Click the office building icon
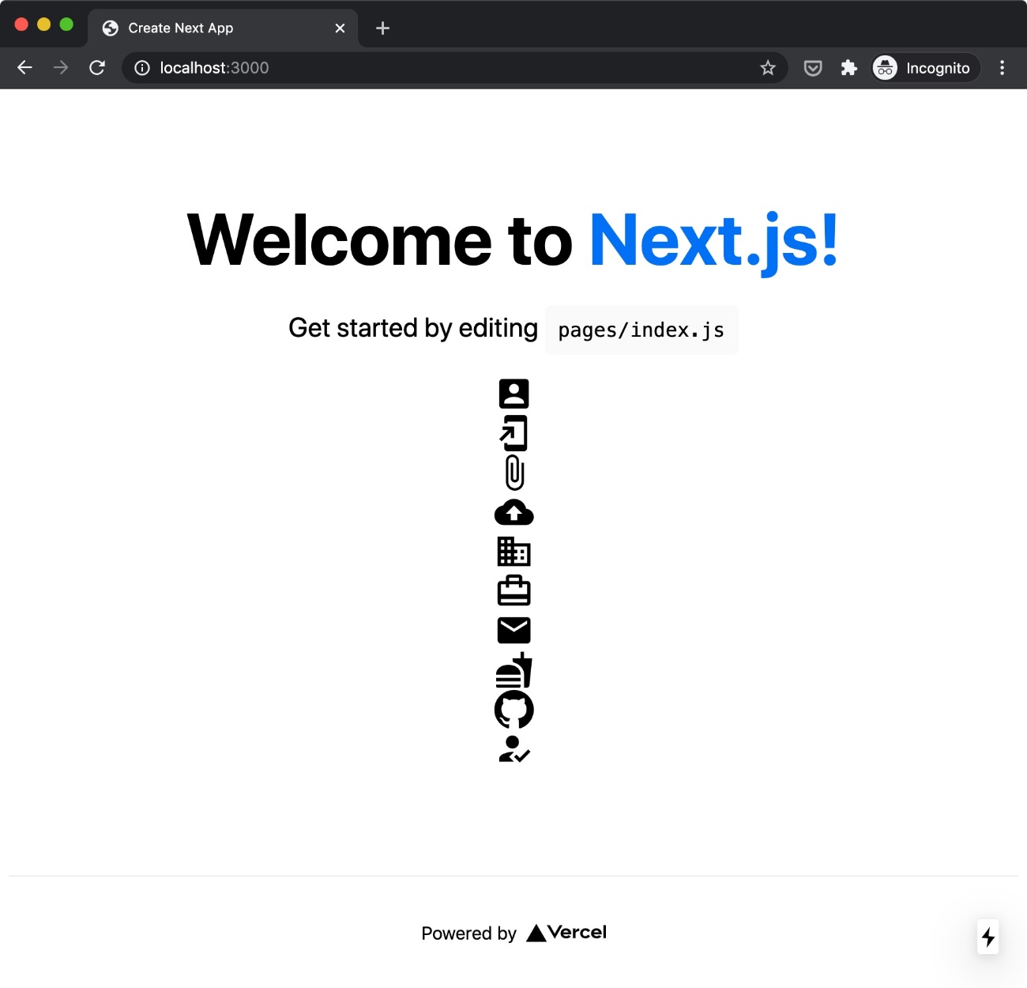Screen dimensions: 1027x988 tap(513, 552)
